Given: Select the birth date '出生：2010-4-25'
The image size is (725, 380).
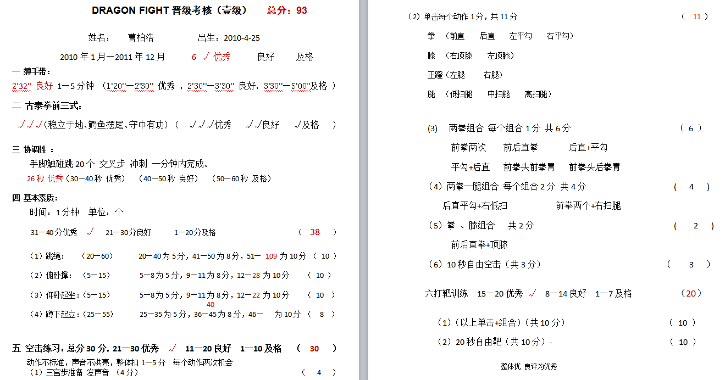Looking at the screenshot, I should pyautogui.click(x=229, y=37).
